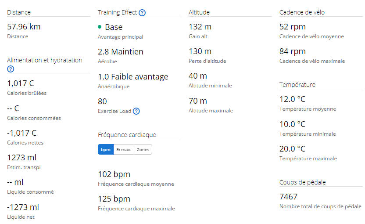Click the green Base indicator dot
This screenshot has width=365, height=224.
point(100,27)
